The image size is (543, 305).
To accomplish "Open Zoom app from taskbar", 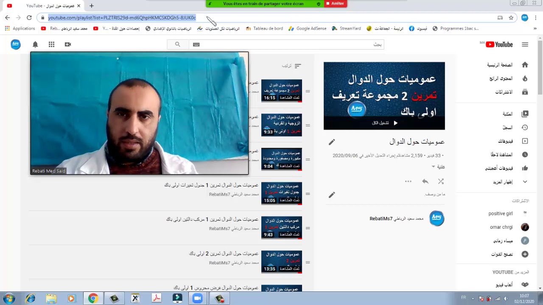I will coord(197,299).
